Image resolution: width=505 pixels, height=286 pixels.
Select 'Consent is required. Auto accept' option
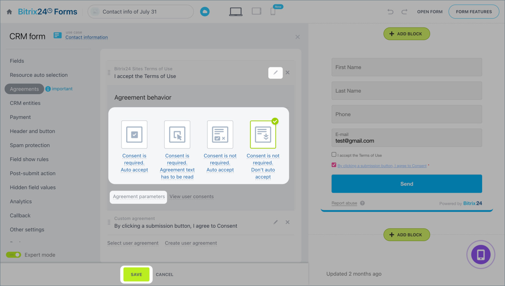(x=134, y=135)
